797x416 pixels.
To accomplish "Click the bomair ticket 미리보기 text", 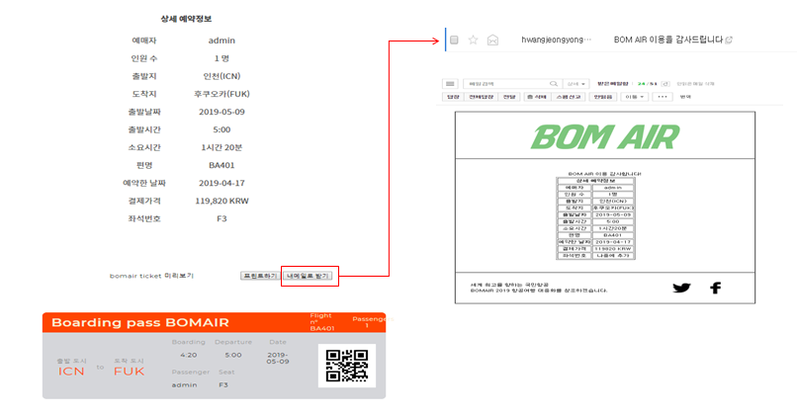I will point(151,276).
